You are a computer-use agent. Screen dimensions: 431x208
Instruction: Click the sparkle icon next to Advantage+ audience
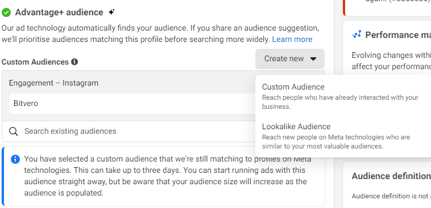click(111, 12)
